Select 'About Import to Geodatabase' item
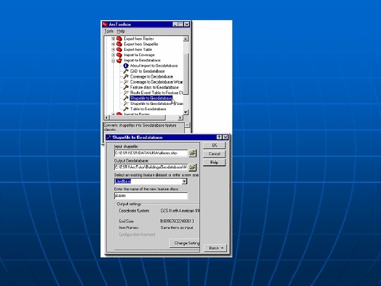Image resolution: width=381 pixels, height=286 pixels. 154,66
